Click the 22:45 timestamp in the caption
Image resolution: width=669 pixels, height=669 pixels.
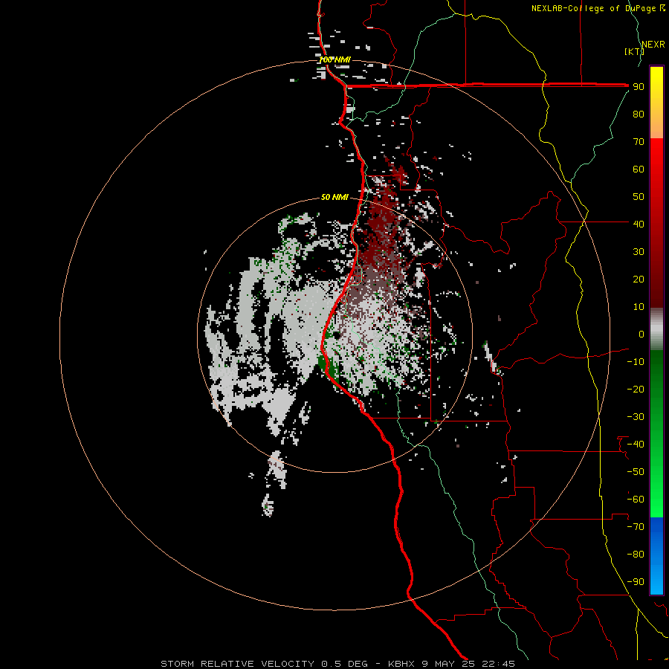[x=498, y=664]
